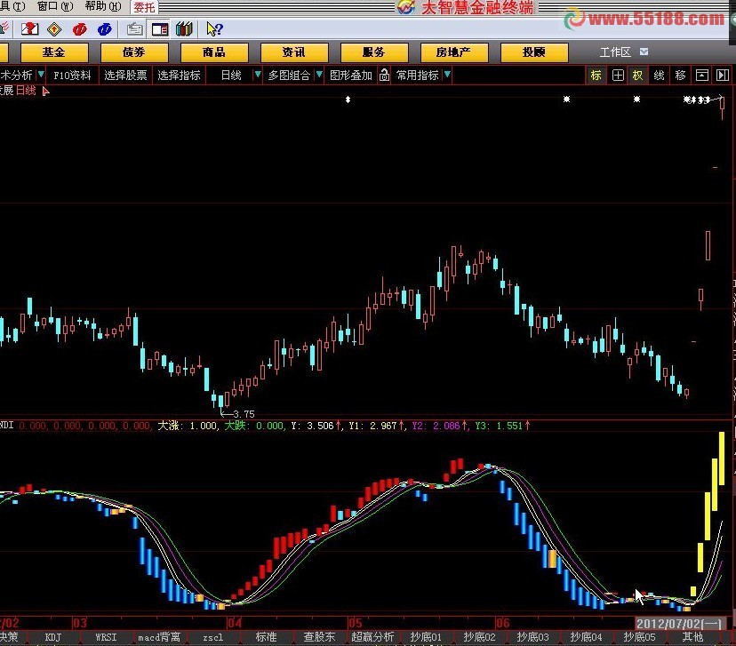Toggle the 权 rights-adjustment button
Screen dimensions: 736x646
(638, 76)
